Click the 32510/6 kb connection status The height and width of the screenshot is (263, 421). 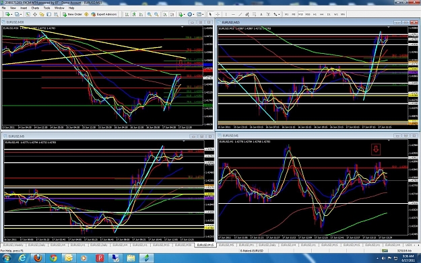(404, 251)
